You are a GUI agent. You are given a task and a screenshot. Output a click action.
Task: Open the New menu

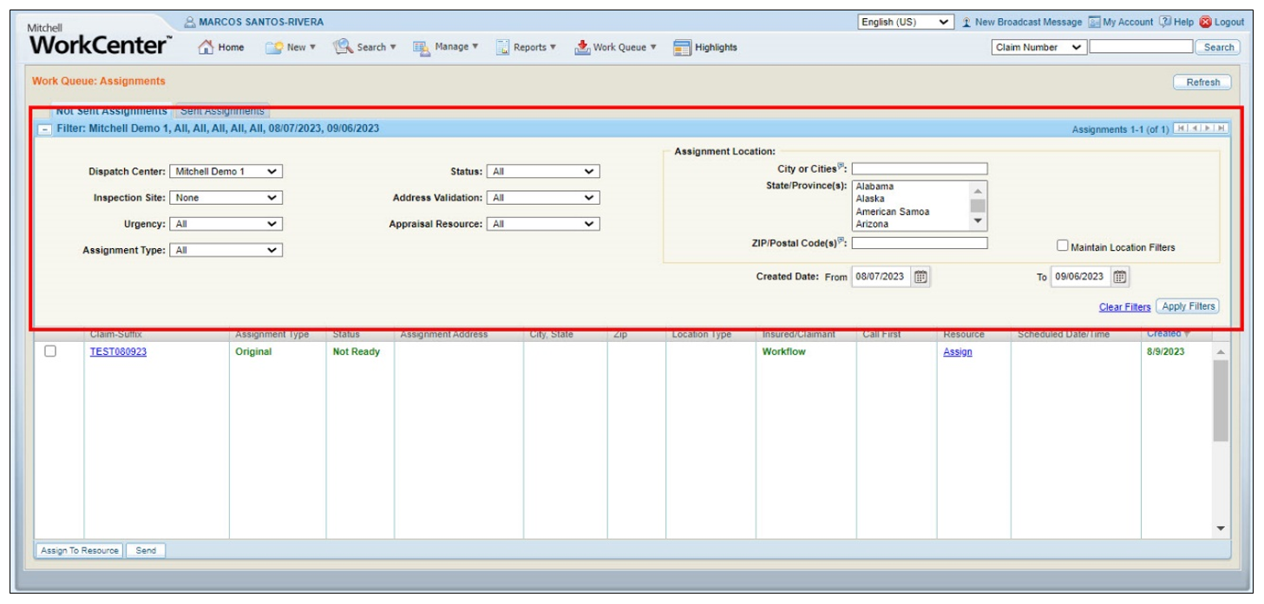tap(291, 48)
